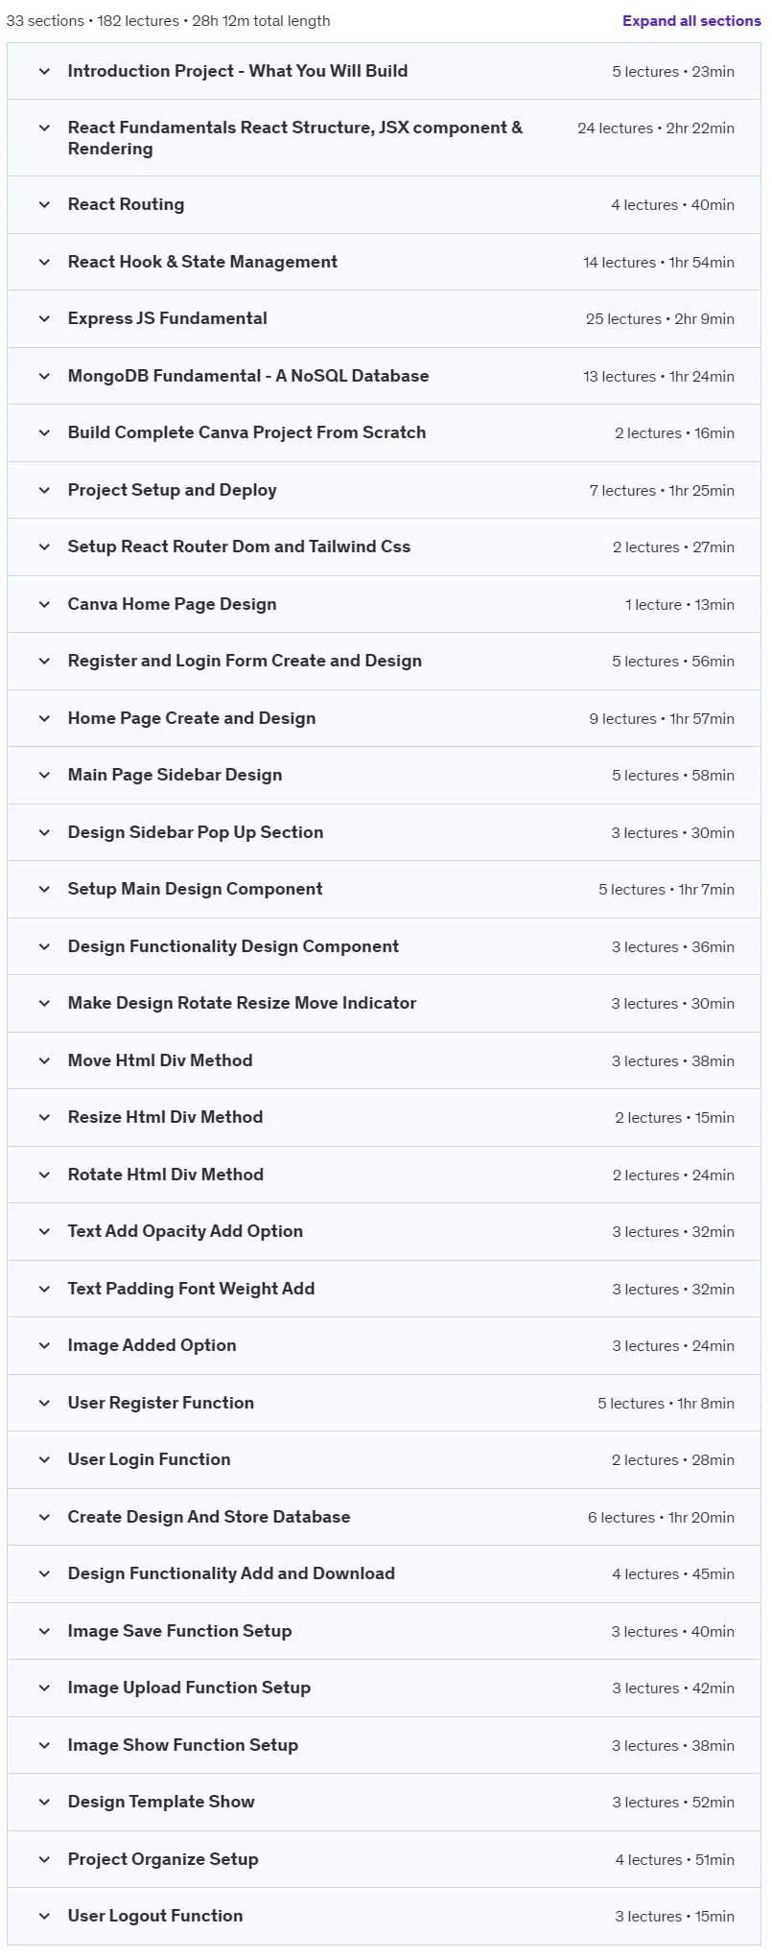This screenshot has height=1956, width=772.
Task: Expand chevron beside MongoDB Fundamental section
Action: pyautogui.click(x=44, y=376)
